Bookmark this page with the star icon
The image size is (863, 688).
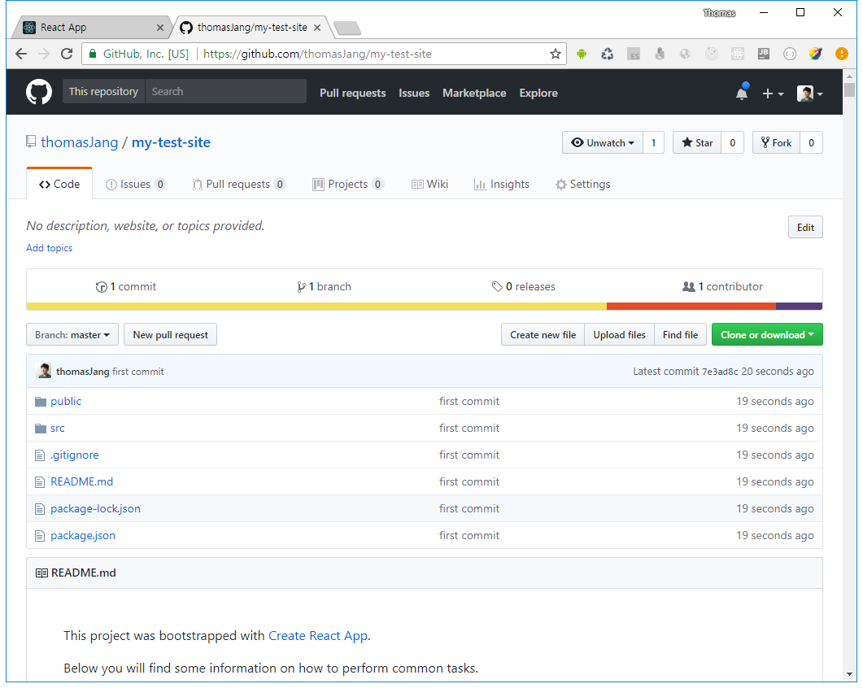click(x=556, y=54)
